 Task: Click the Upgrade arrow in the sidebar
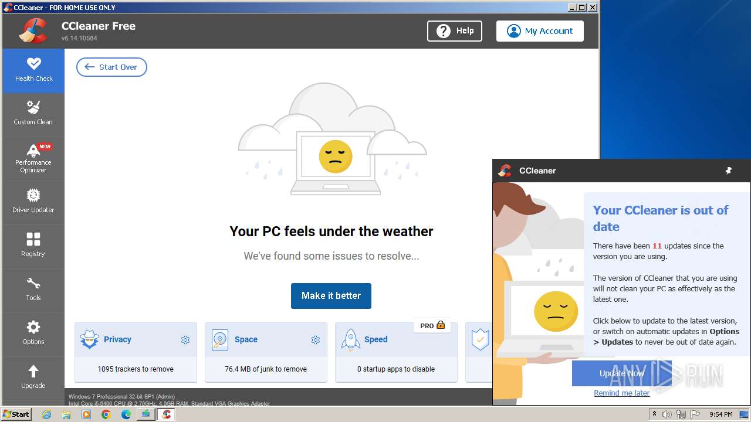[33, 371]
